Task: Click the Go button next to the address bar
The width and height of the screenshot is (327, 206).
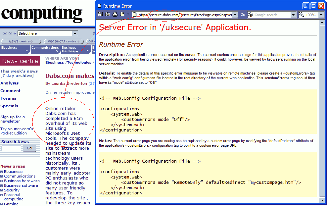Action: coord(243,15)
